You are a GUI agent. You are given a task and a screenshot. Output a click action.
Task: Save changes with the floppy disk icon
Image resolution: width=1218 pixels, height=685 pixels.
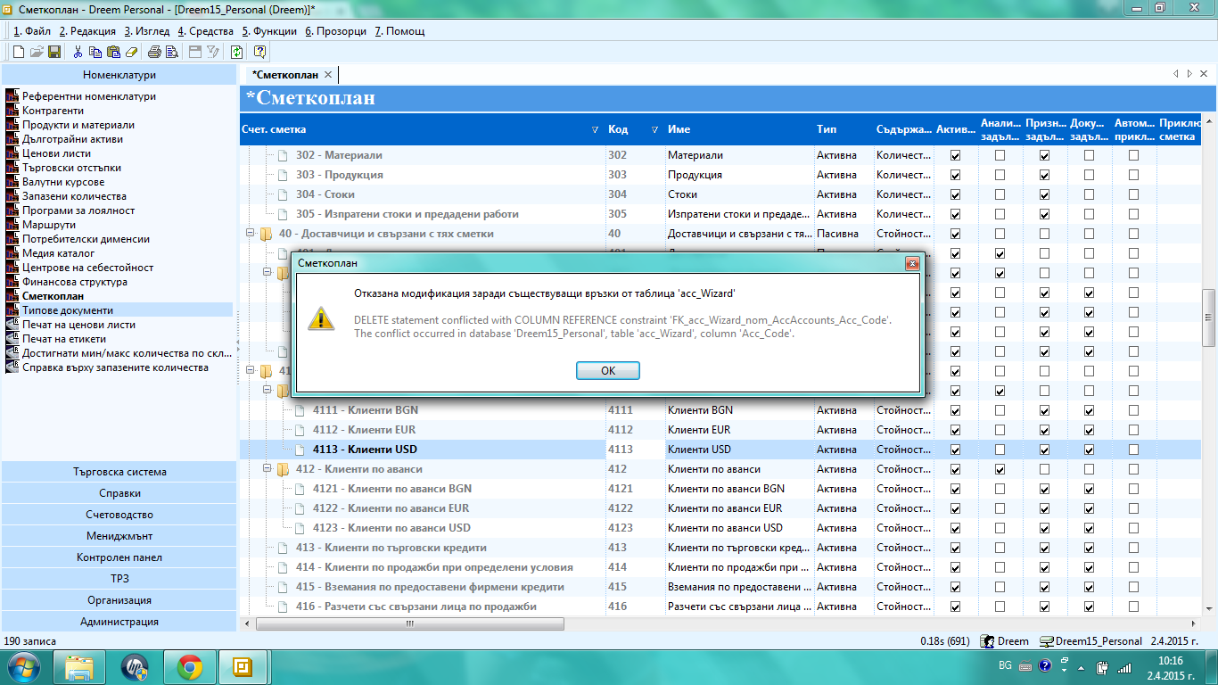point(54,52)
